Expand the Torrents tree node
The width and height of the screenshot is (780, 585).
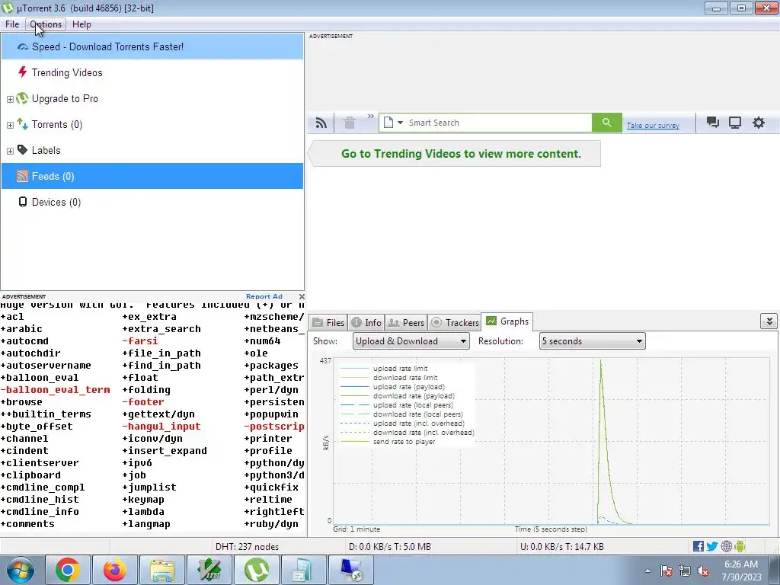10,125
